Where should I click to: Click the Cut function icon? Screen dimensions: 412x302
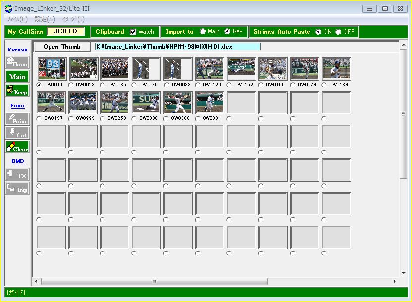coord(17,133)
